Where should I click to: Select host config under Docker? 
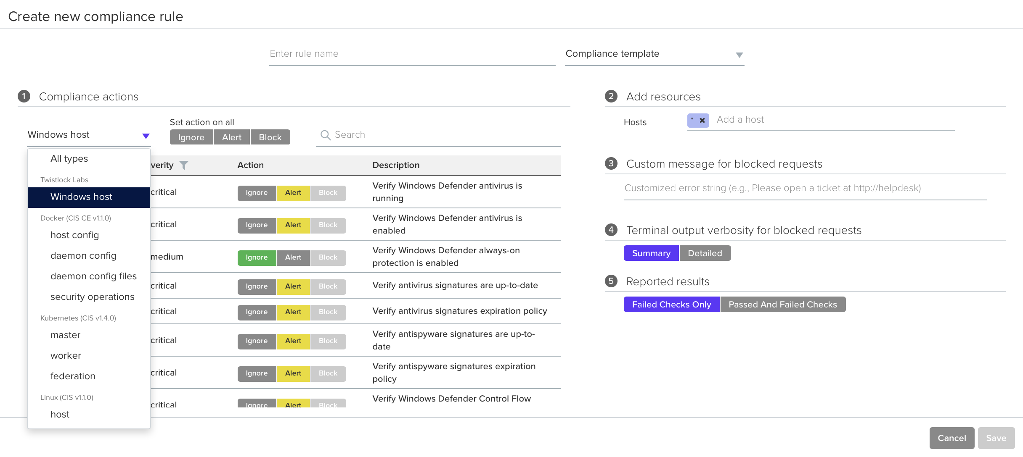[x=89, y=235]
